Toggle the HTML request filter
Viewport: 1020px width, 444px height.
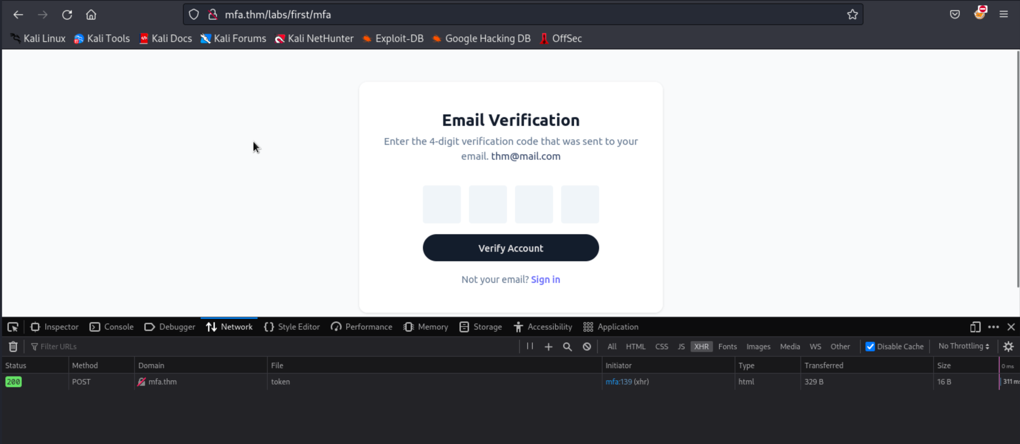[x=635, y=346]
